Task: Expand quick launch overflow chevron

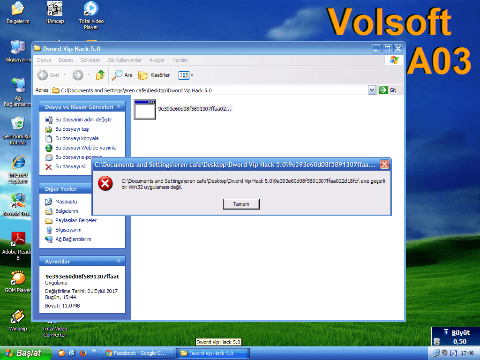Action: (94, 351)
